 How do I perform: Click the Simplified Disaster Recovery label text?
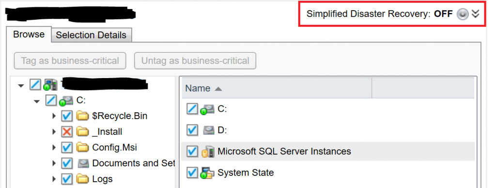[369, 14]
